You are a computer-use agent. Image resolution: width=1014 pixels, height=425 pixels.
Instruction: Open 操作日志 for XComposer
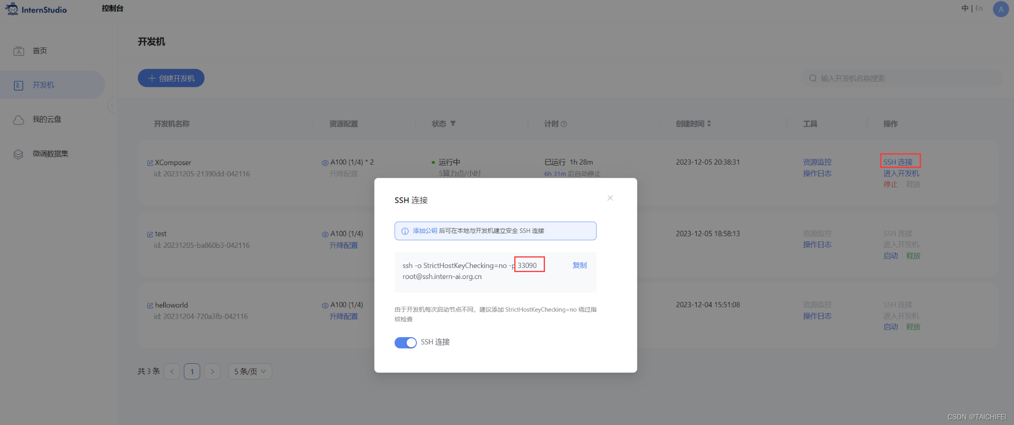click(x=817, y=173)
